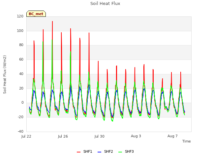Click the red SHF1 legend color marker
This screenshot has height=158, width=211.
(78, 152)
